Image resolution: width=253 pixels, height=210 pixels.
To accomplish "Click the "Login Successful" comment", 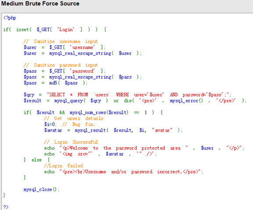I will point(71,142).
